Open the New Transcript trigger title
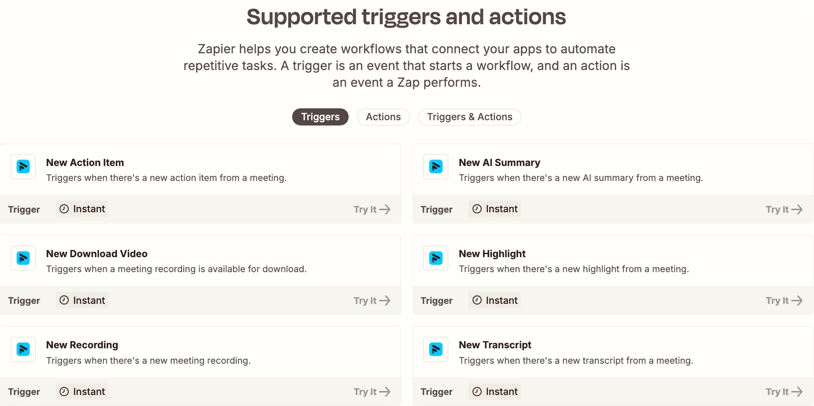The image size is (814, 406). click(495, 345)
